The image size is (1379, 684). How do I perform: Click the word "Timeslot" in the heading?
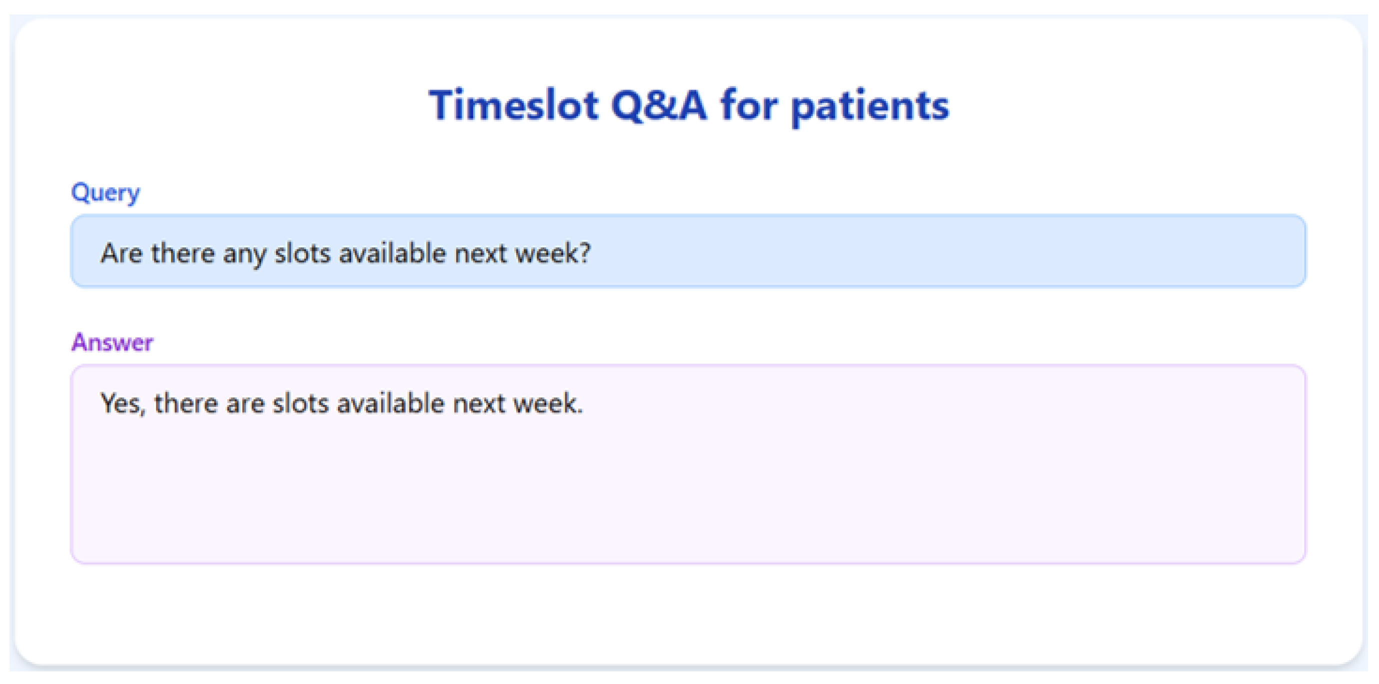coord(513,105)
